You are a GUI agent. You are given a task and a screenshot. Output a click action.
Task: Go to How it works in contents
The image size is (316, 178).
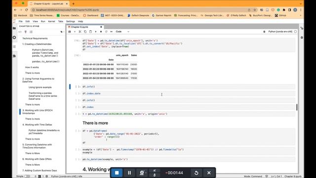coord(32,67)
